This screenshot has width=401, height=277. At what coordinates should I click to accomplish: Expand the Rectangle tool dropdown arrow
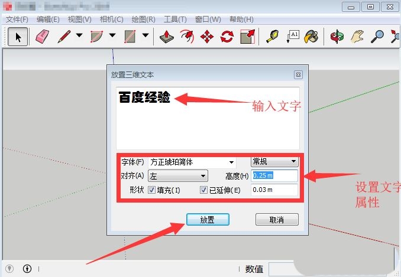145,35
